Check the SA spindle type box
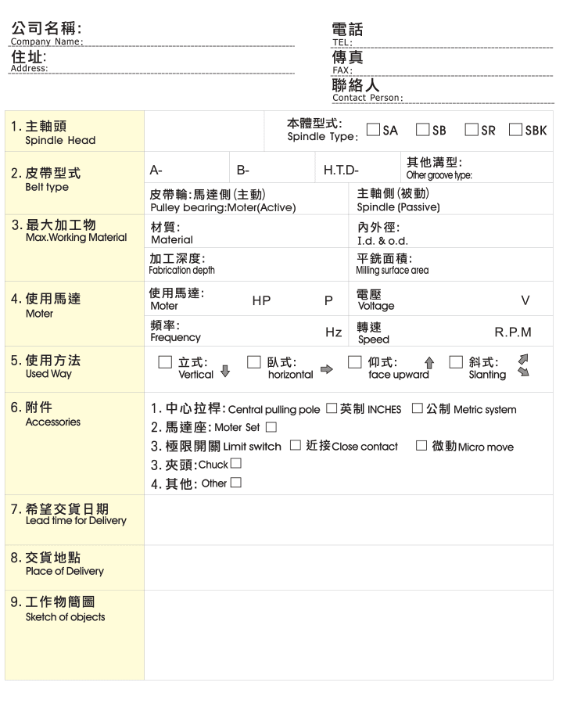The width and height of the screenshot is (563, 704). click(373, 130)
